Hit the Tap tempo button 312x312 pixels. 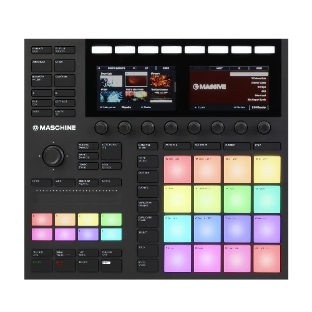[x=88, y=253]
